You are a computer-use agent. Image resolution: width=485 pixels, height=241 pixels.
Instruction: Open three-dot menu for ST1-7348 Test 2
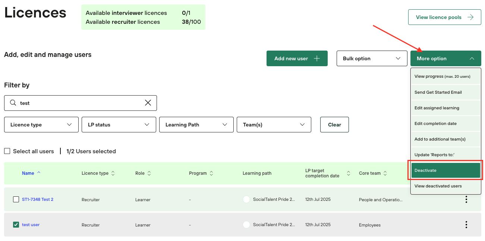(x=466, y=199)
